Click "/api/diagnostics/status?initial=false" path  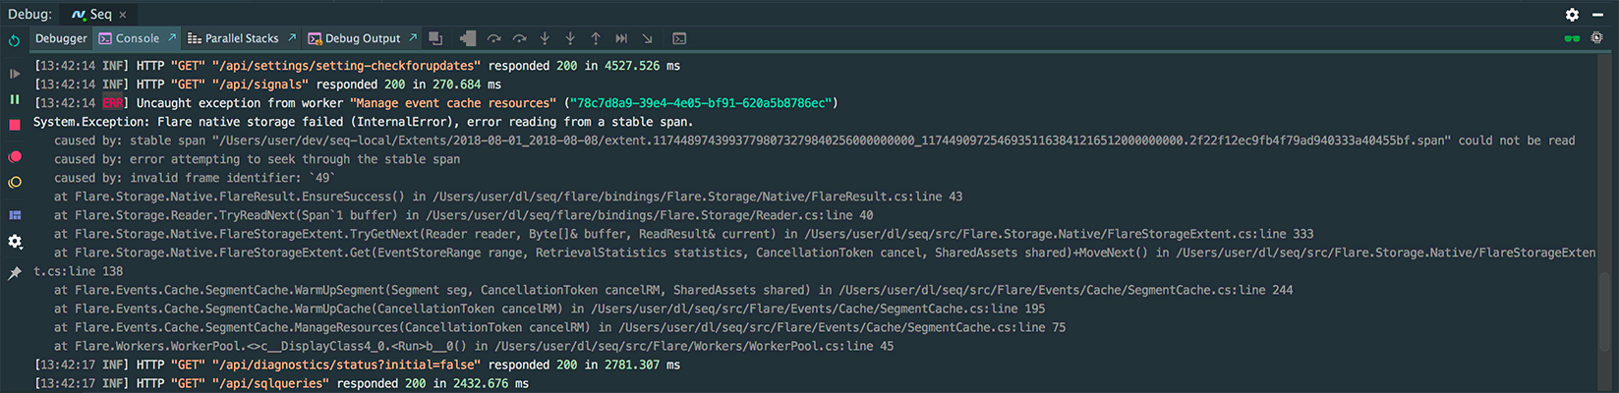[347, 365]
